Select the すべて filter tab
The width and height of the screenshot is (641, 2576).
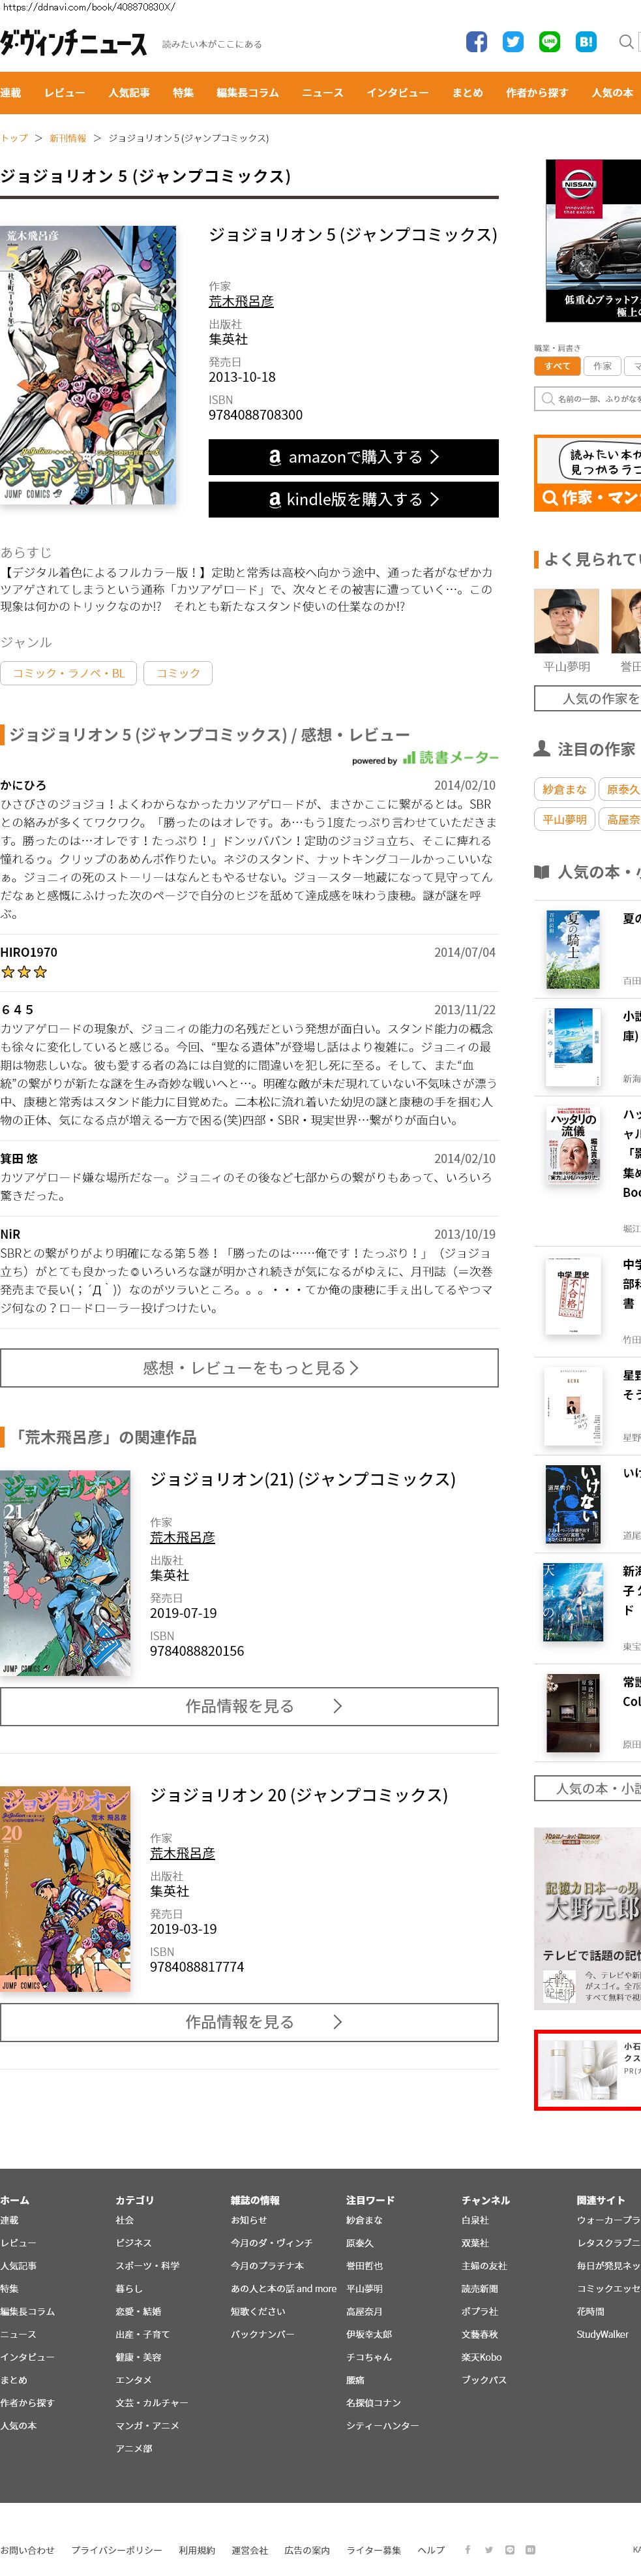(556, 366)
